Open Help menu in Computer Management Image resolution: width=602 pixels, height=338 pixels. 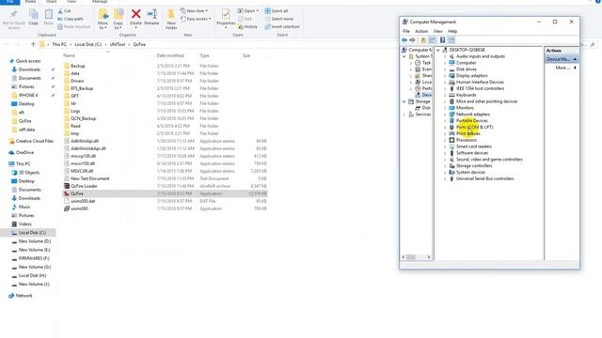pos(452,31)
